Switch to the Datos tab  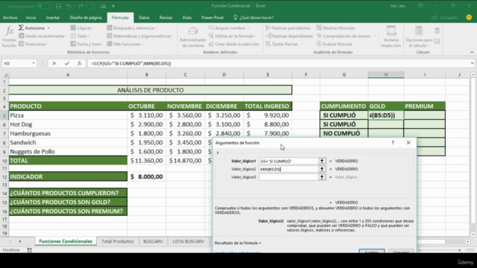[x=144, y=18]
